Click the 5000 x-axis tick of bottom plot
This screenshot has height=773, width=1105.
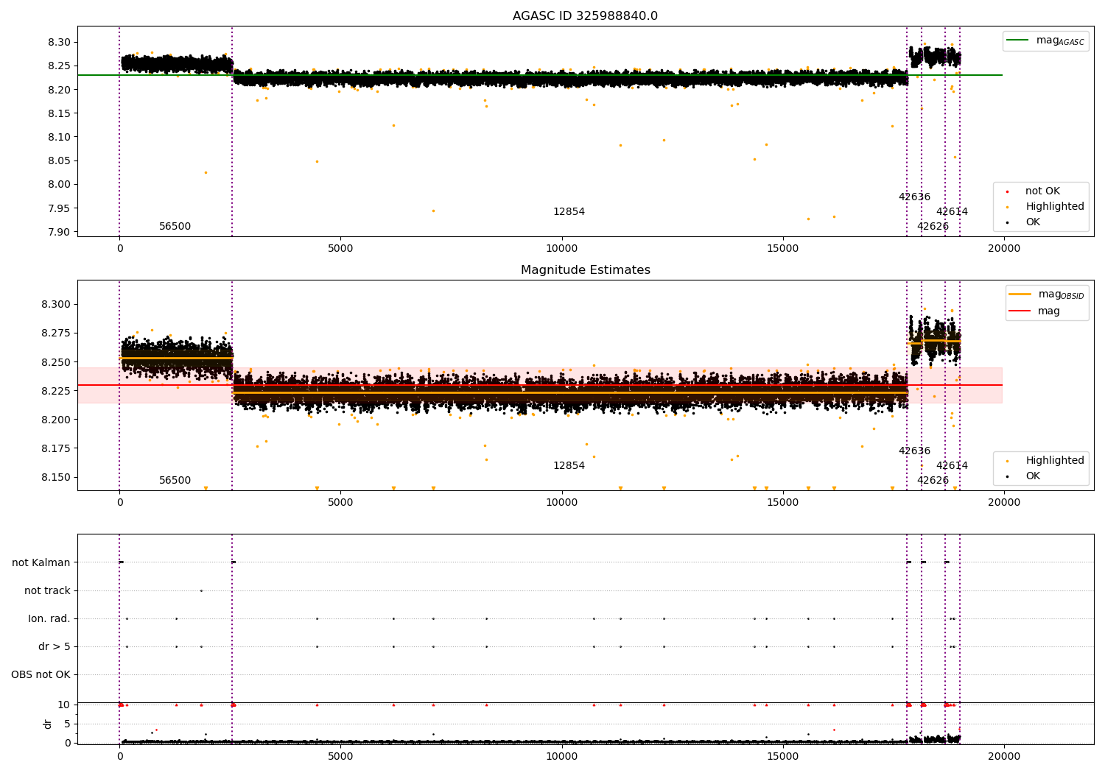[340, 756]
